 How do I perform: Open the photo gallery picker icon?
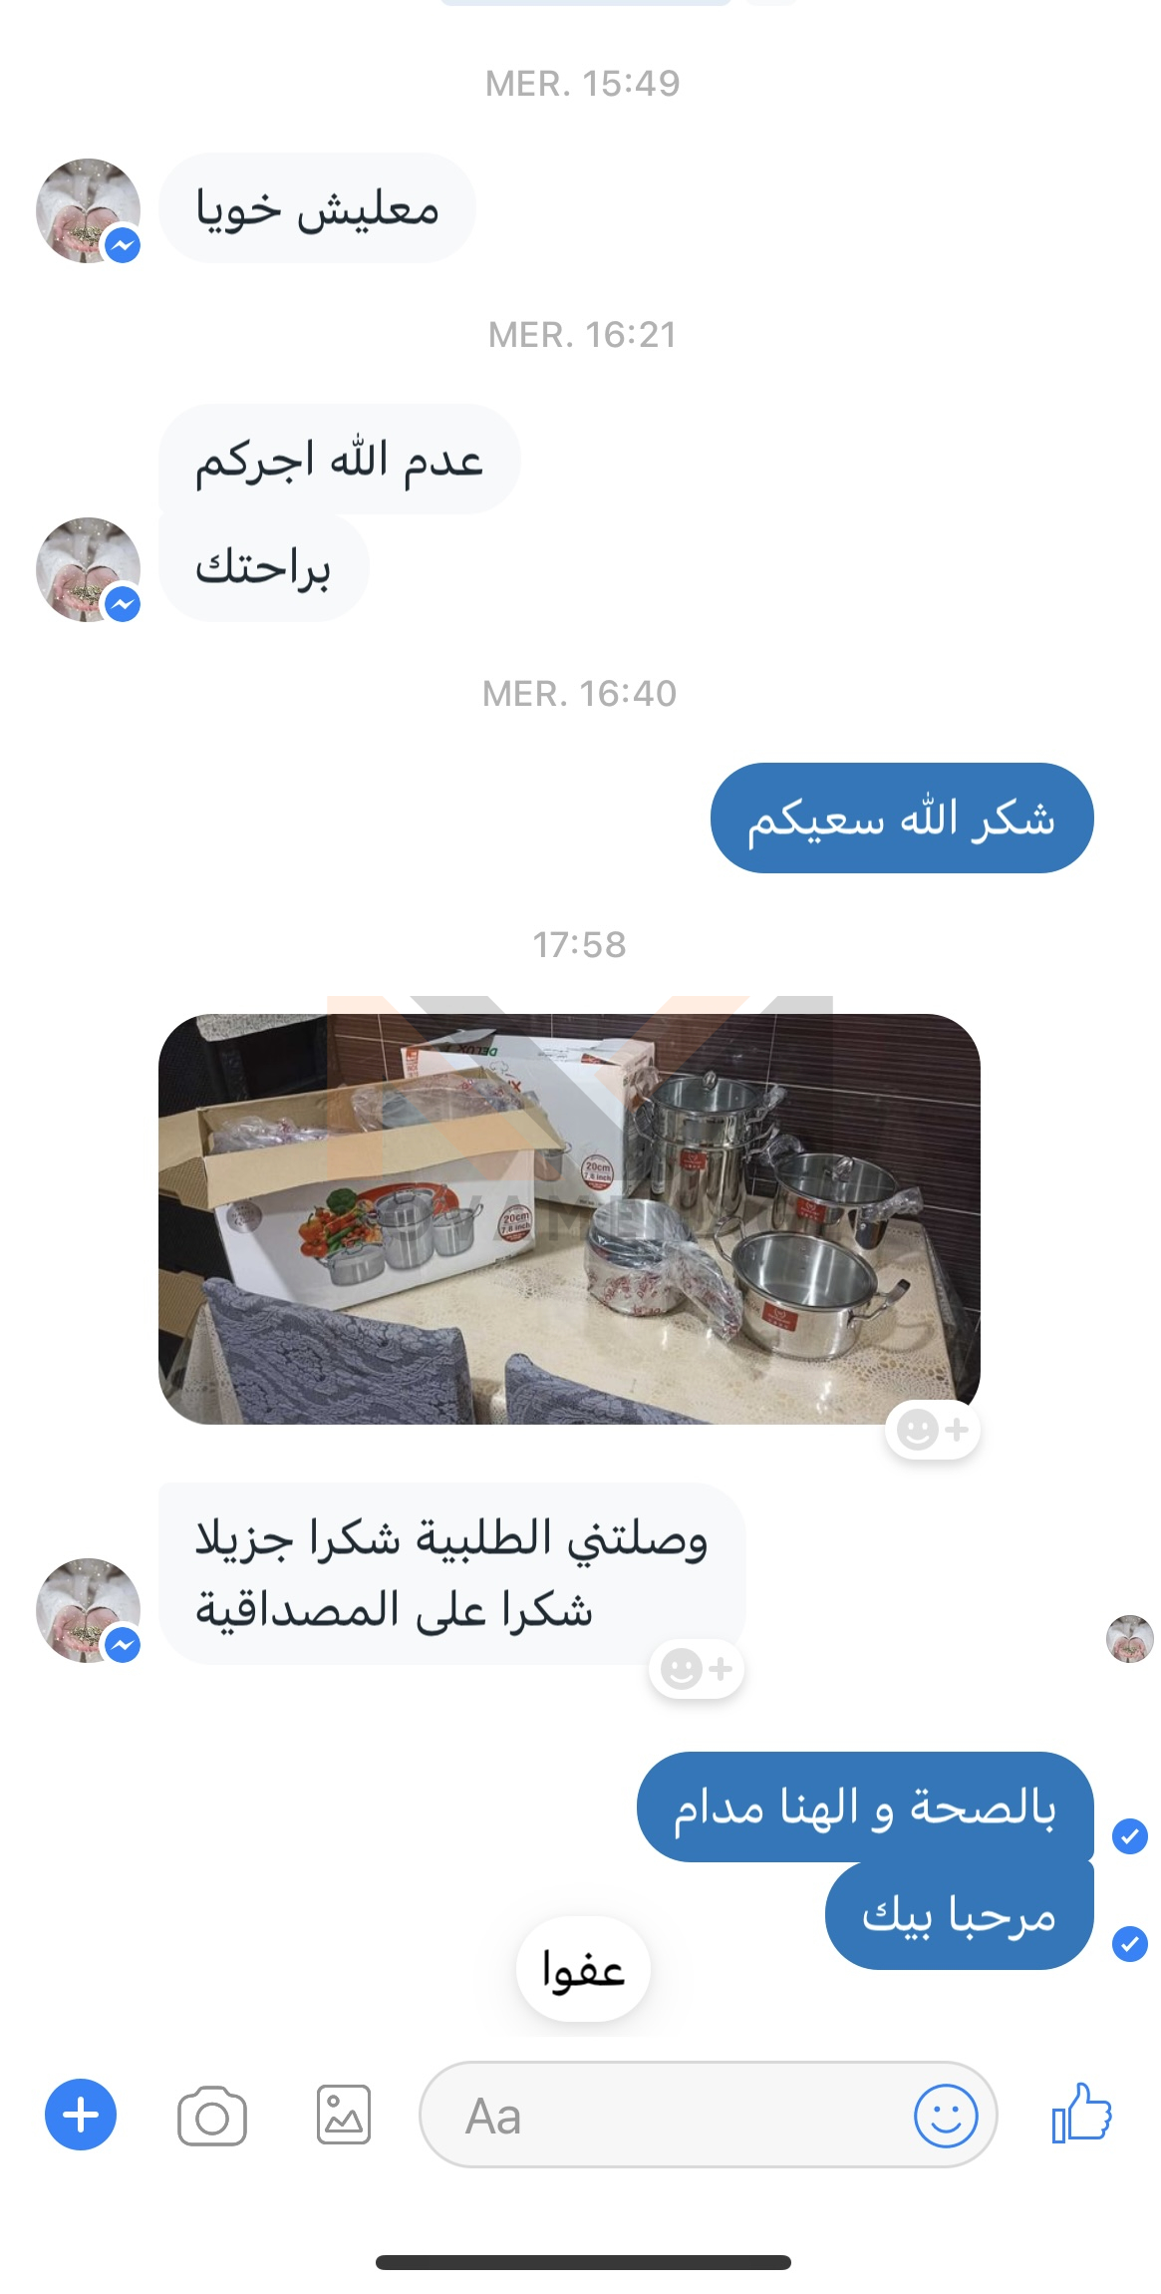[344, 2115]
